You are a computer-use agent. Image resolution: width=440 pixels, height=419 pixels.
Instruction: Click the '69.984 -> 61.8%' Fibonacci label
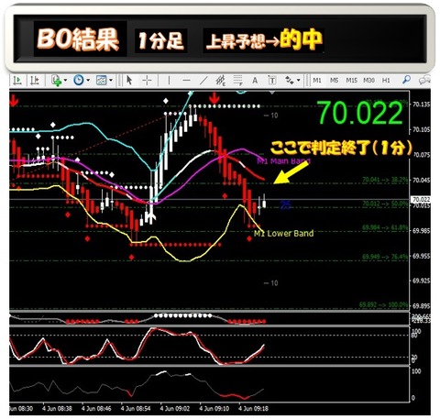[385, 227]
